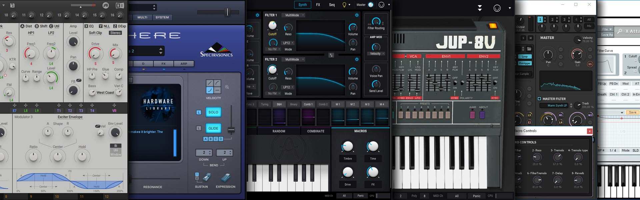Click the Sustain pedal icon in Omnisphere
This screenshot has width=640, height=200.
[x=207, y=177]
